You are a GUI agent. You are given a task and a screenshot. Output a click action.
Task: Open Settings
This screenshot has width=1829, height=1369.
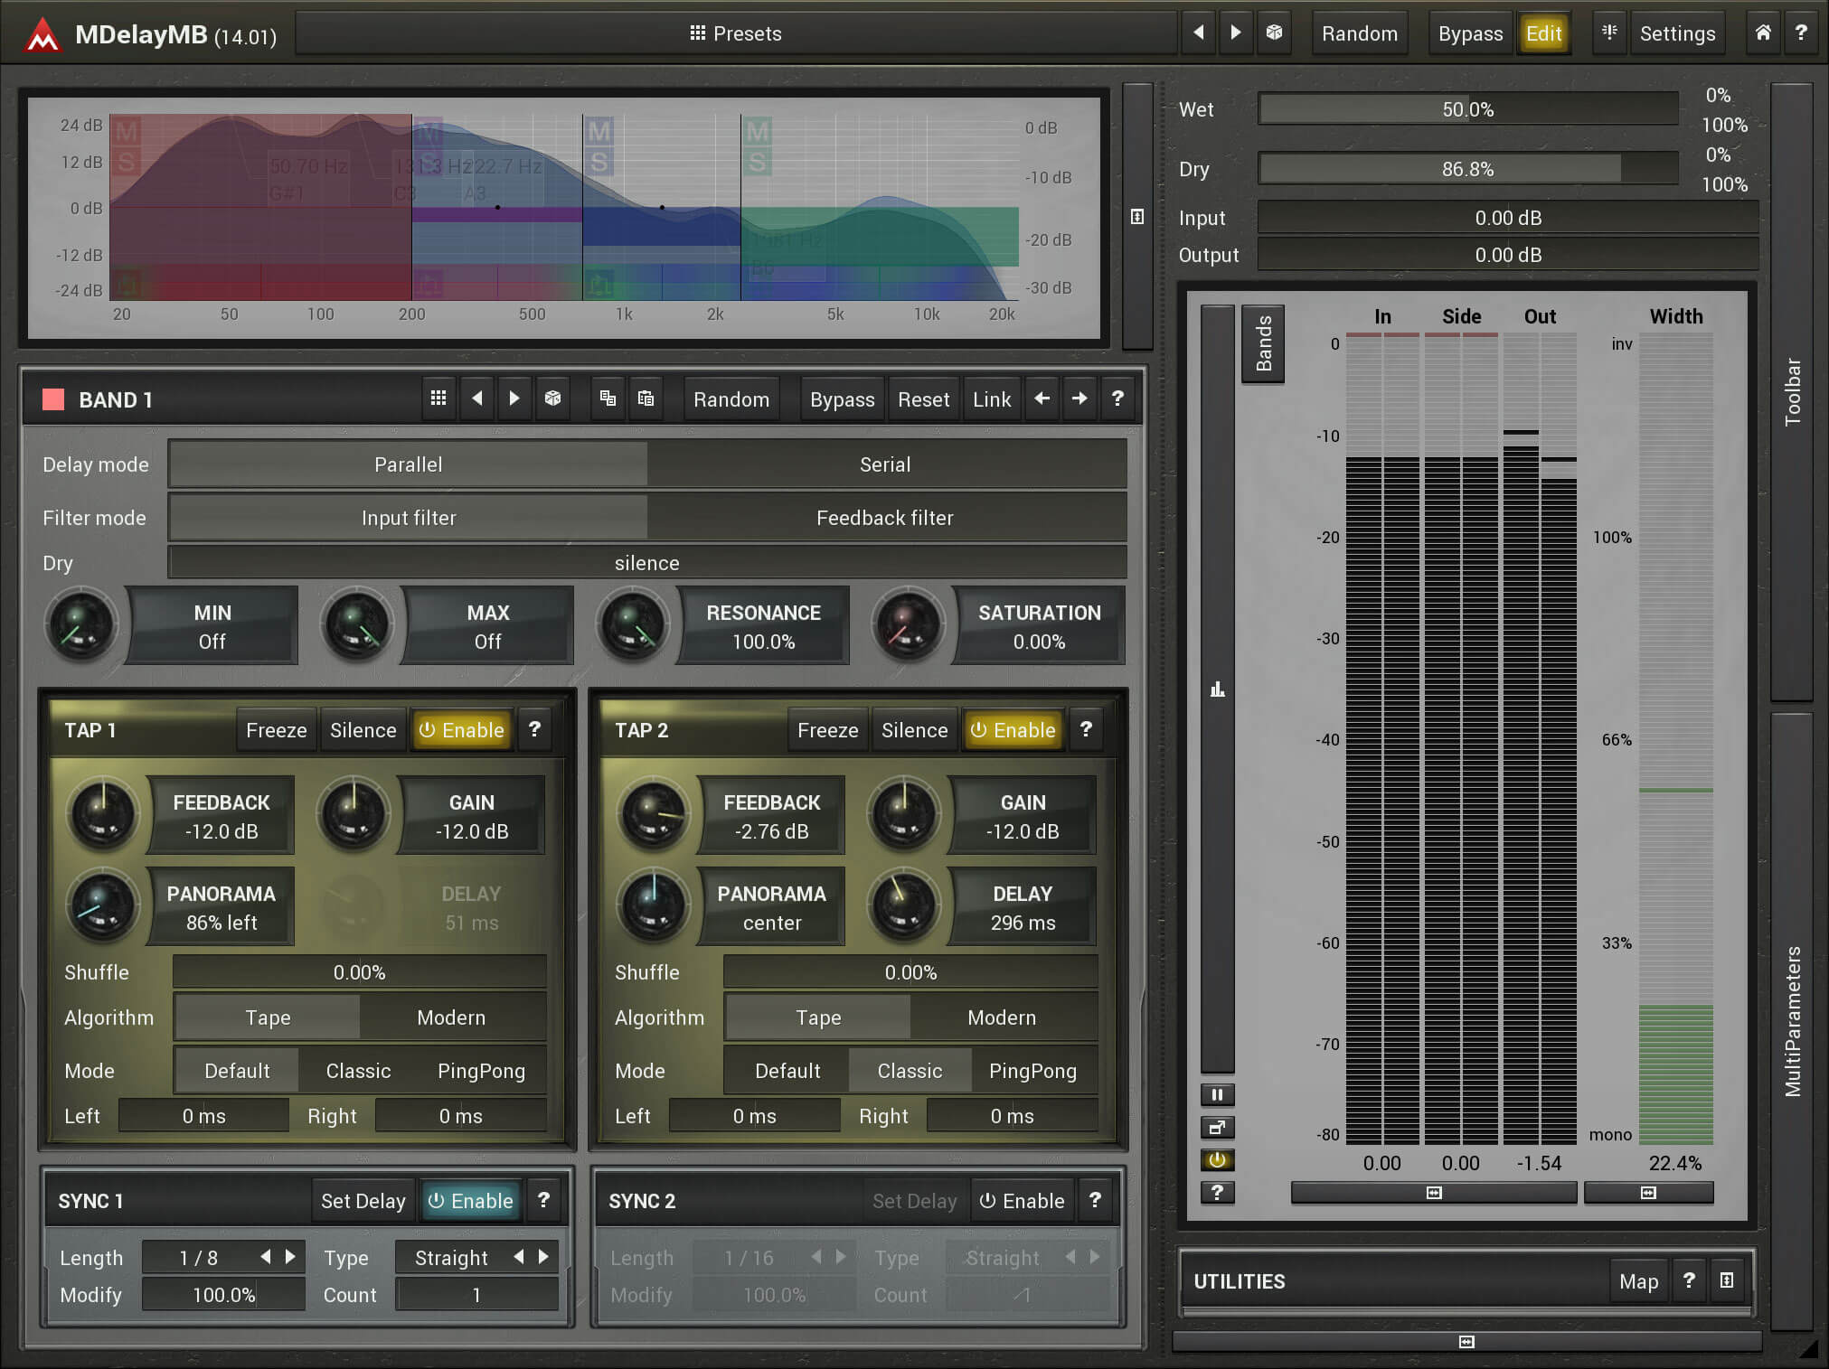pos(1677,33)
